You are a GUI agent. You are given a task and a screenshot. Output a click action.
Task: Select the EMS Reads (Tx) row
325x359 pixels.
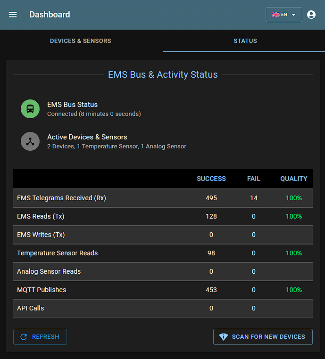tap(163, 216)
